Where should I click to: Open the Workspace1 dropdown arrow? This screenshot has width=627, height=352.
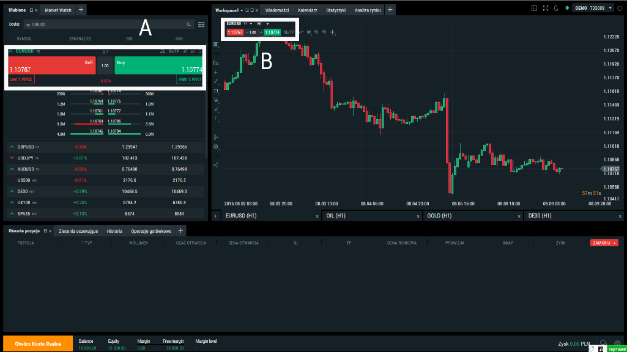pos(242,10)
